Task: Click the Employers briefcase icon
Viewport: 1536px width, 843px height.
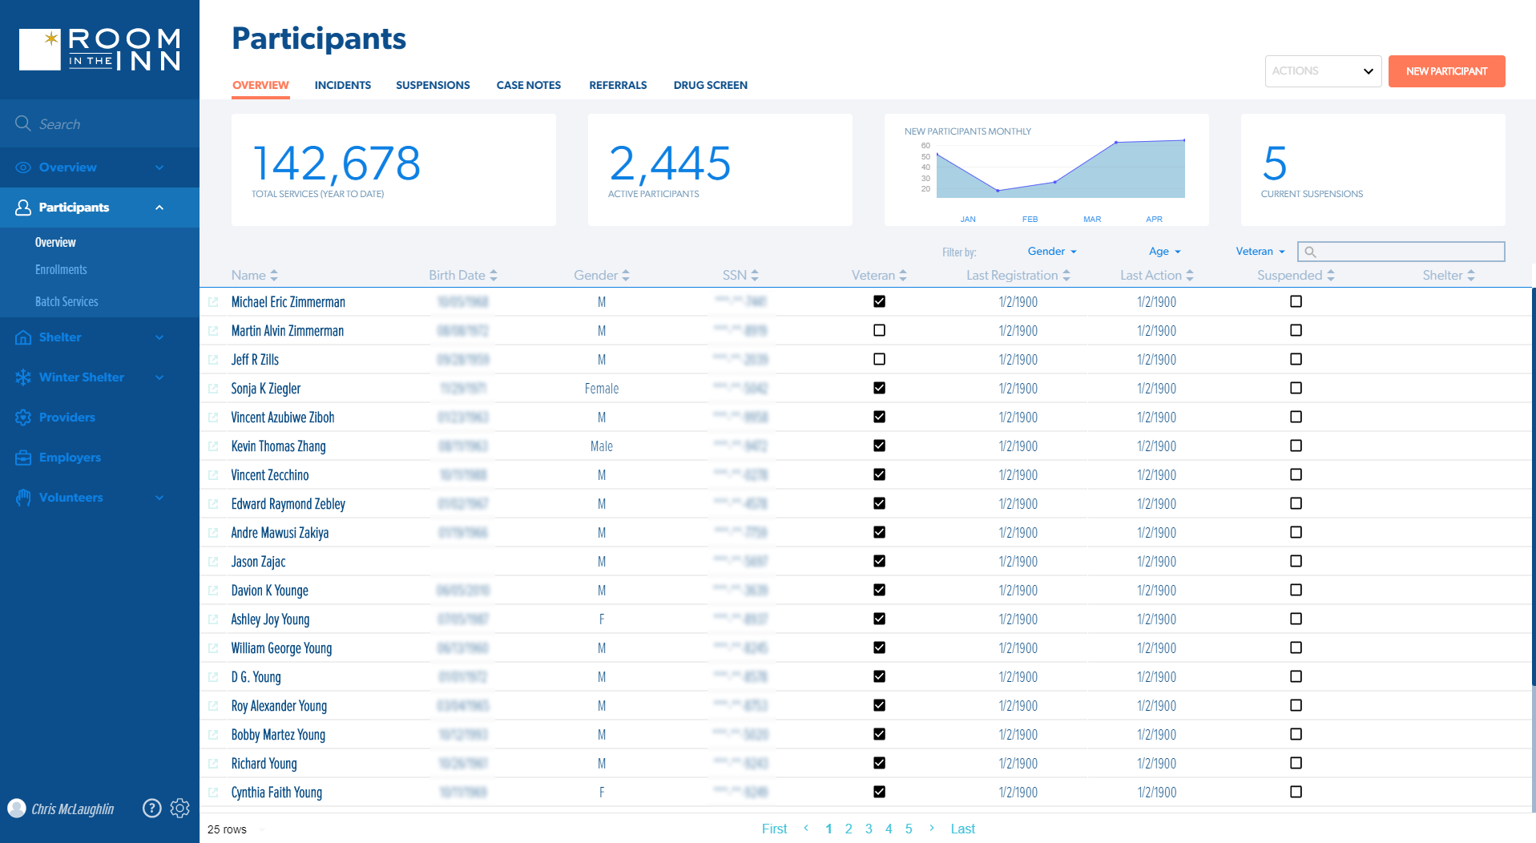Action: (x=23, y=458)
